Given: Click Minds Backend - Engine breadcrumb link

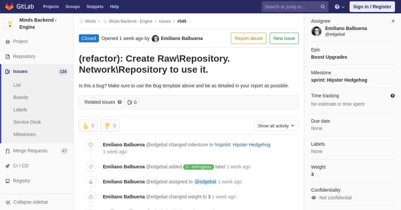Looking at the screenshot, I should pos(131,21).
